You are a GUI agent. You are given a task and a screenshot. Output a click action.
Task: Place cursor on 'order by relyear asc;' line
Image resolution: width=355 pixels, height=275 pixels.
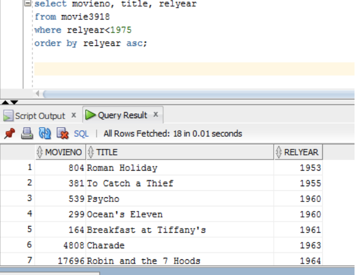point(91,43)
